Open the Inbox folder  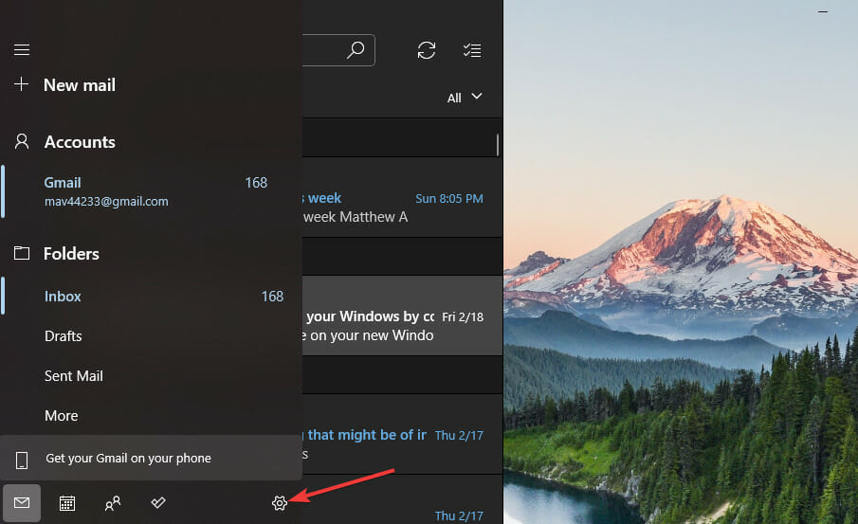pos(151,296)
